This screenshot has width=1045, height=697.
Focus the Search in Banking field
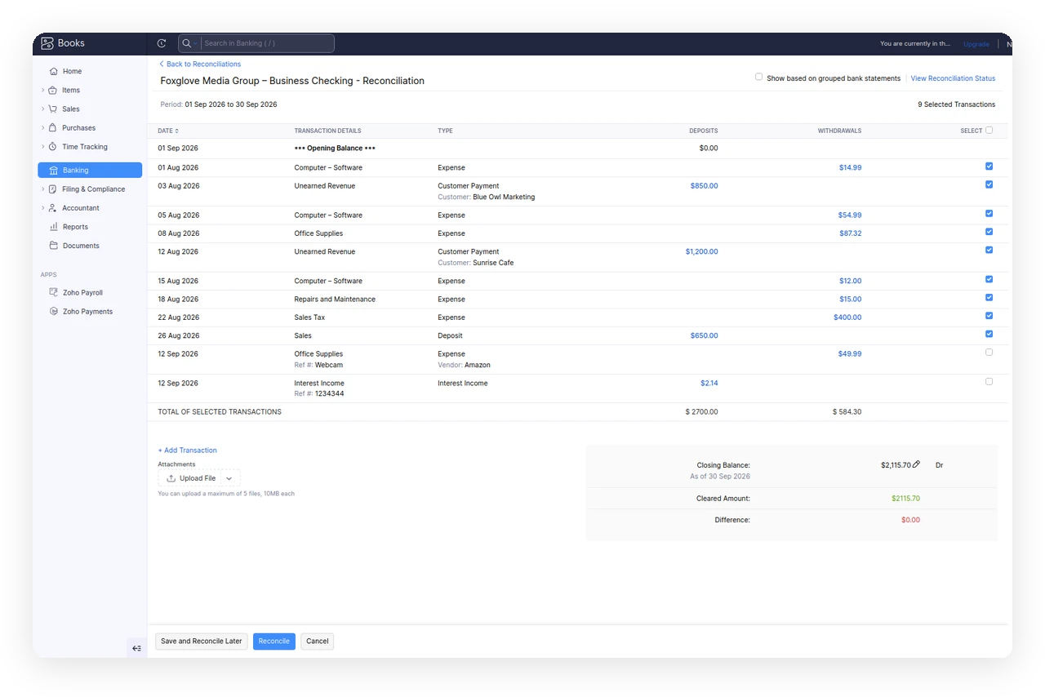(x=266, y=43)
